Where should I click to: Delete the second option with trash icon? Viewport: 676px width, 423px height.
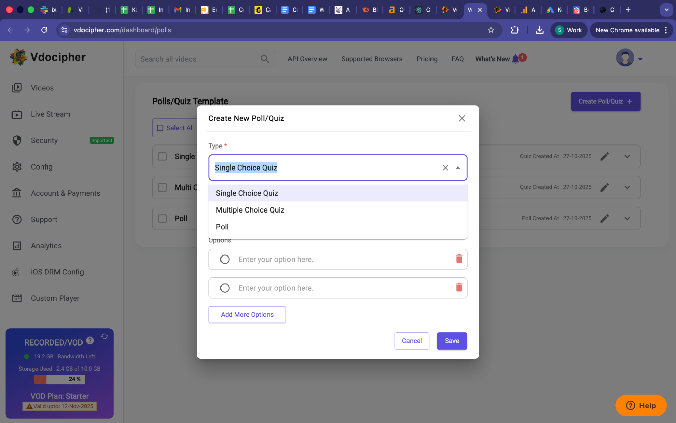459,288
